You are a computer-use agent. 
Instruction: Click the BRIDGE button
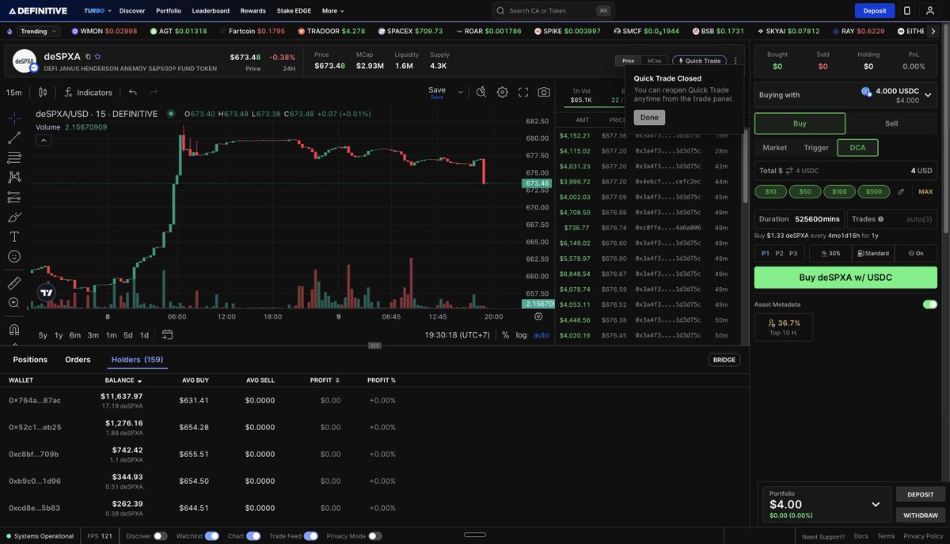tap(724, 360)
